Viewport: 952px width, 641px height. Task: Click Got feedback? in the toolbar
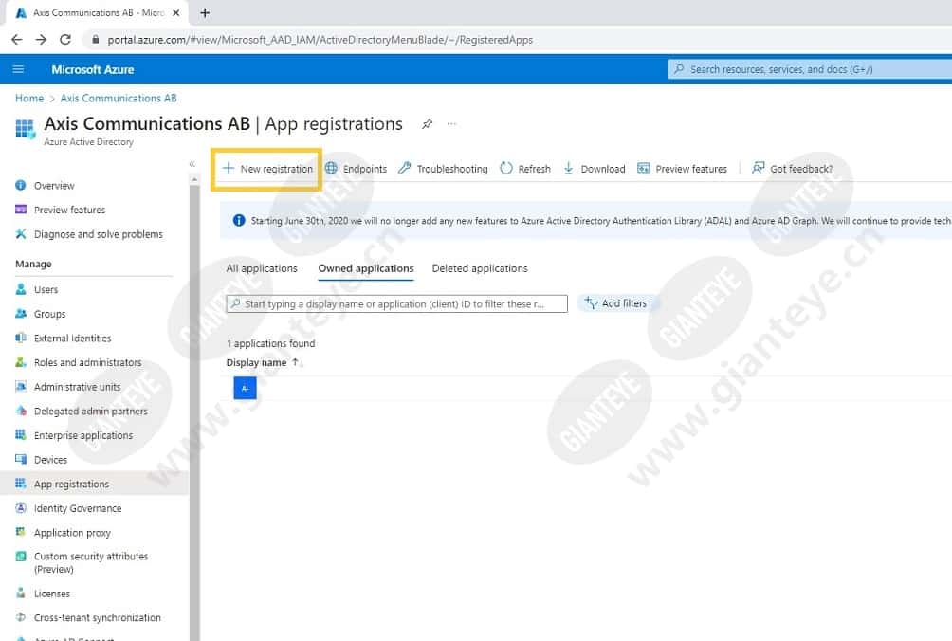793,169
